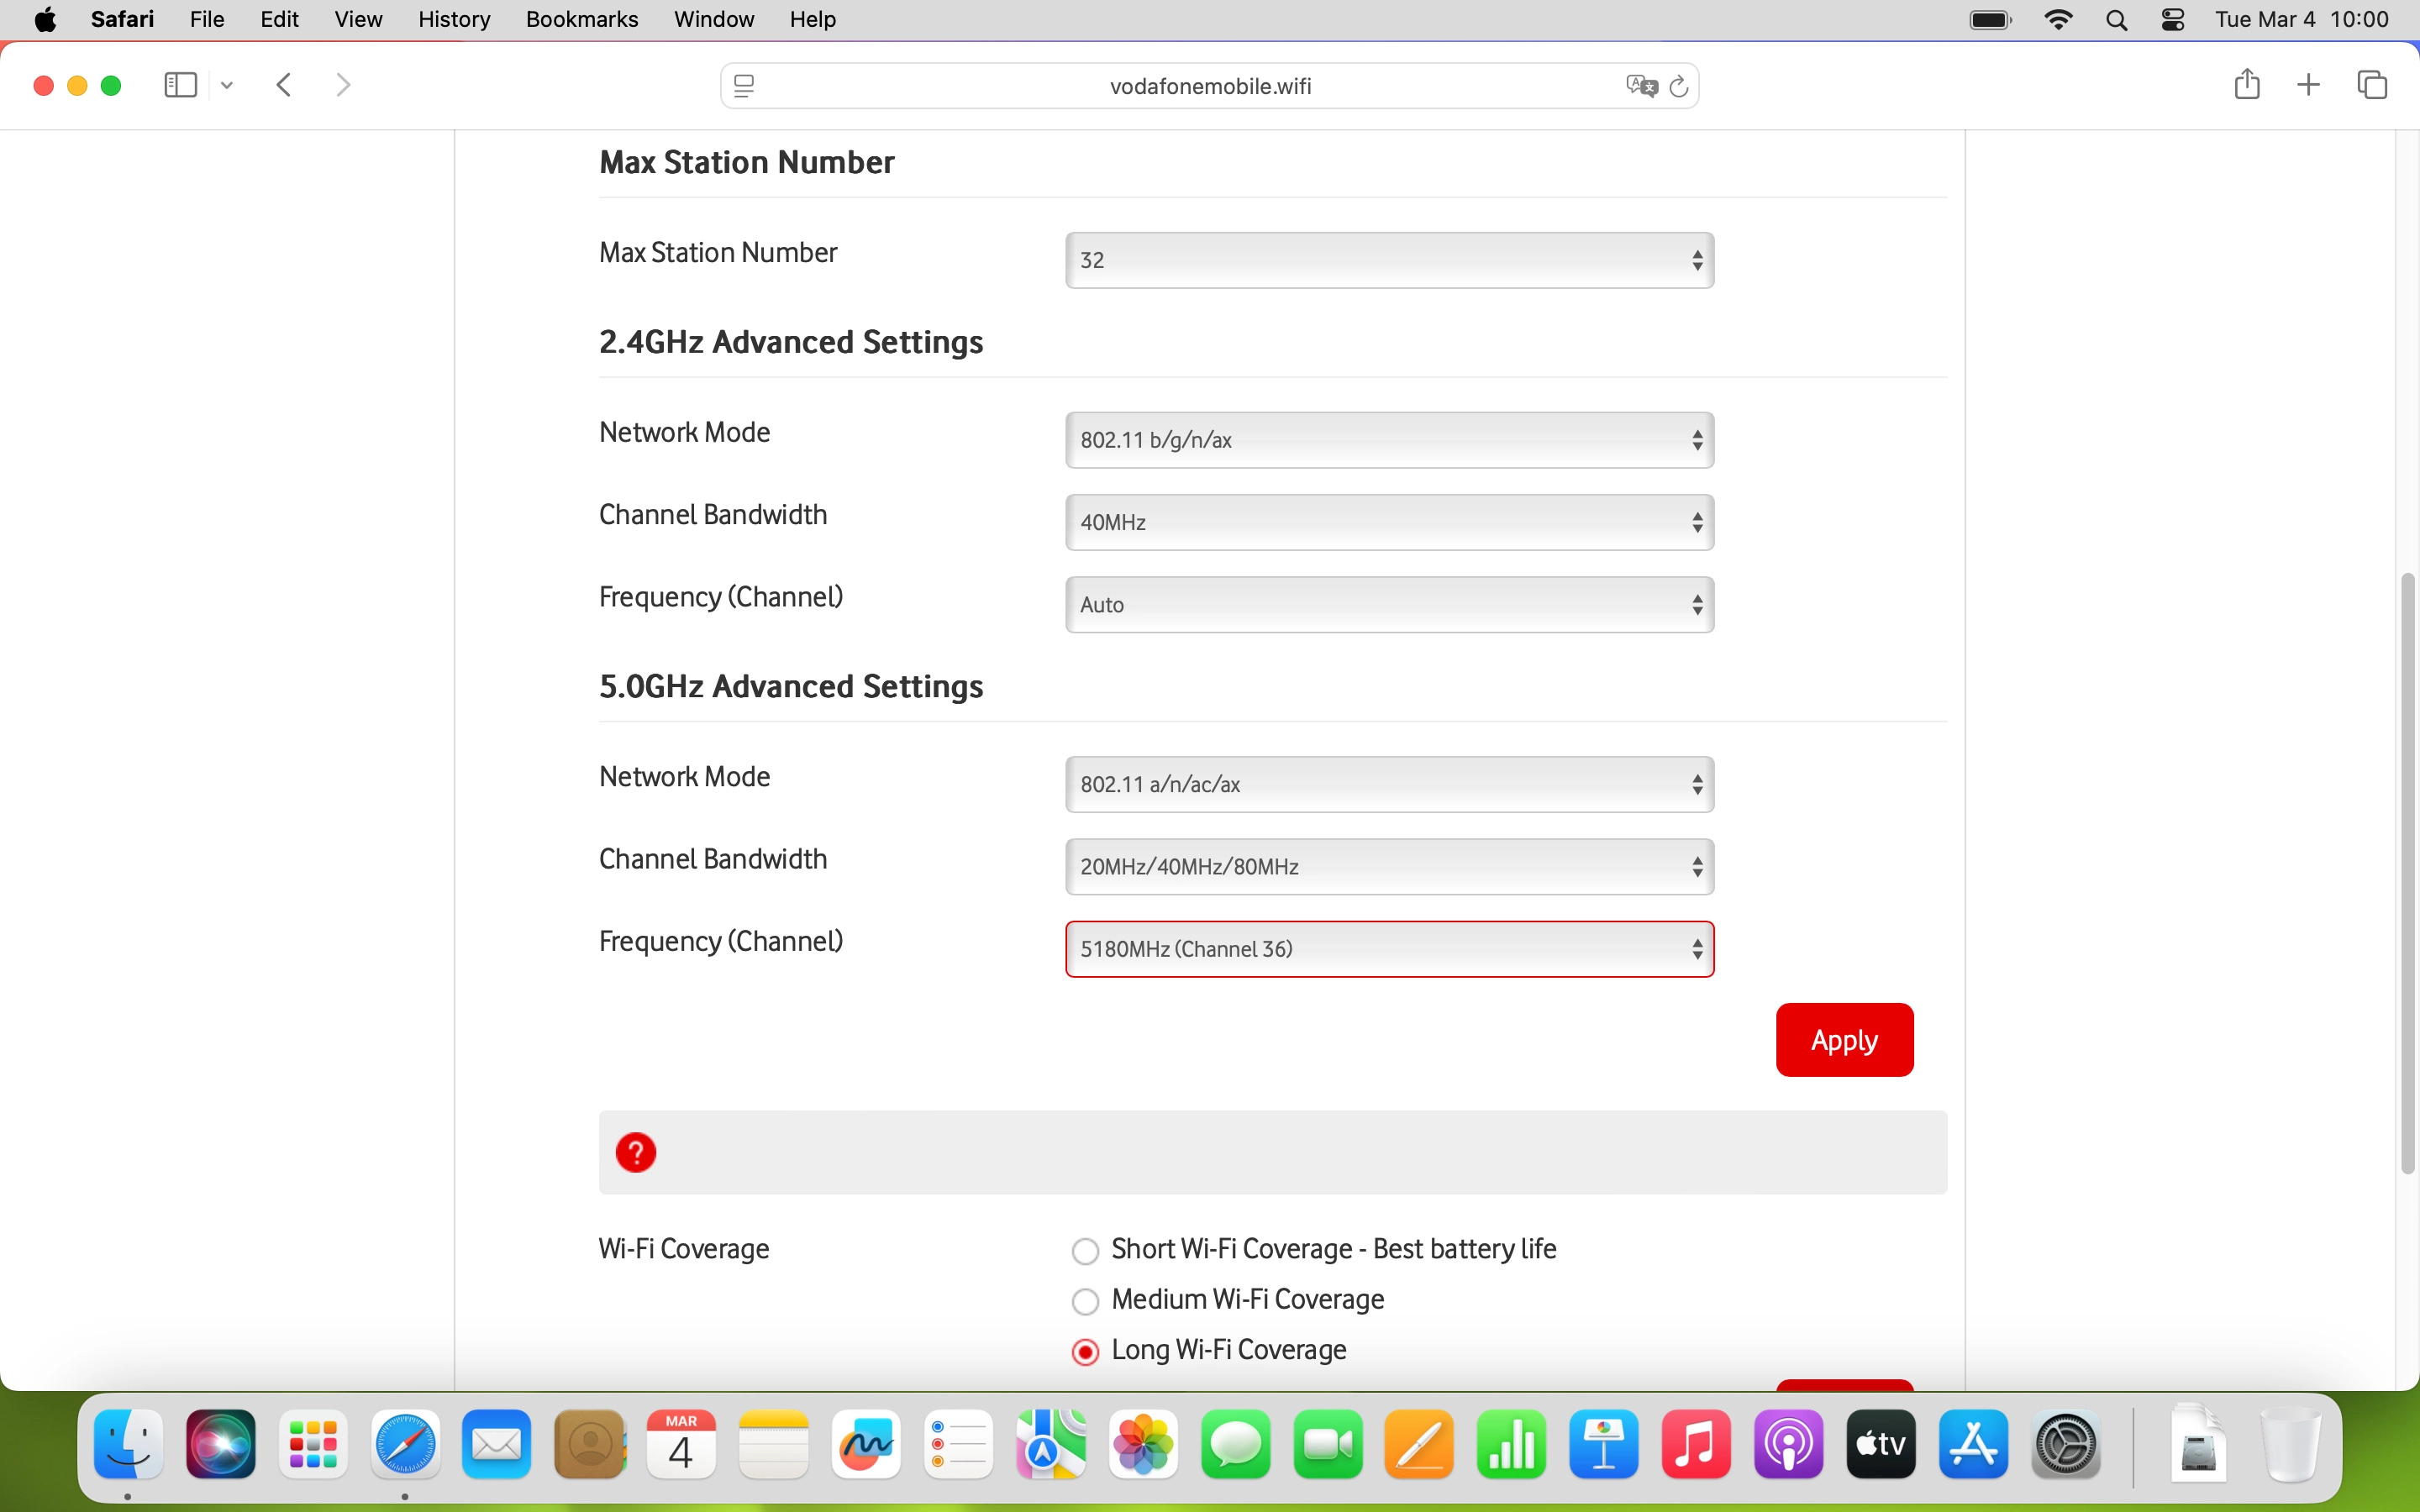Open the 5.0GHz Frequency Channel dropdown
The height and width of the screenshot is (1512, 2420).
pos(1388,948)
